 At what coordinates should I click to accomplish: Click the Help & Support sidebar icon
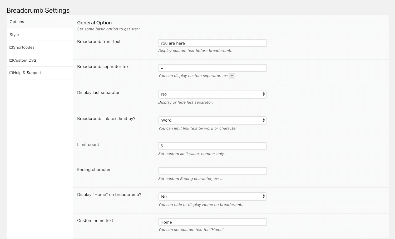[x=11, y=73]
